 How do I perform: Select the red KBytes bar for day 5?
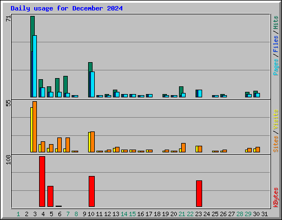coord(50,196)
